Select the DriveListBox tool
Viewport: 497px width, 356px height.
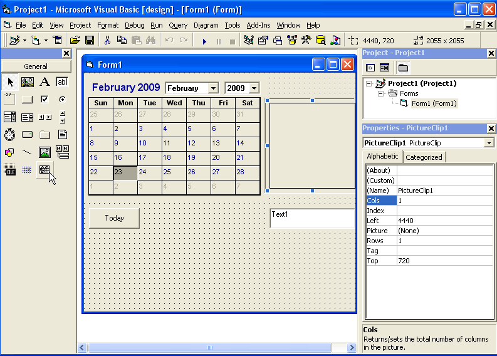[x=27, y=134]
